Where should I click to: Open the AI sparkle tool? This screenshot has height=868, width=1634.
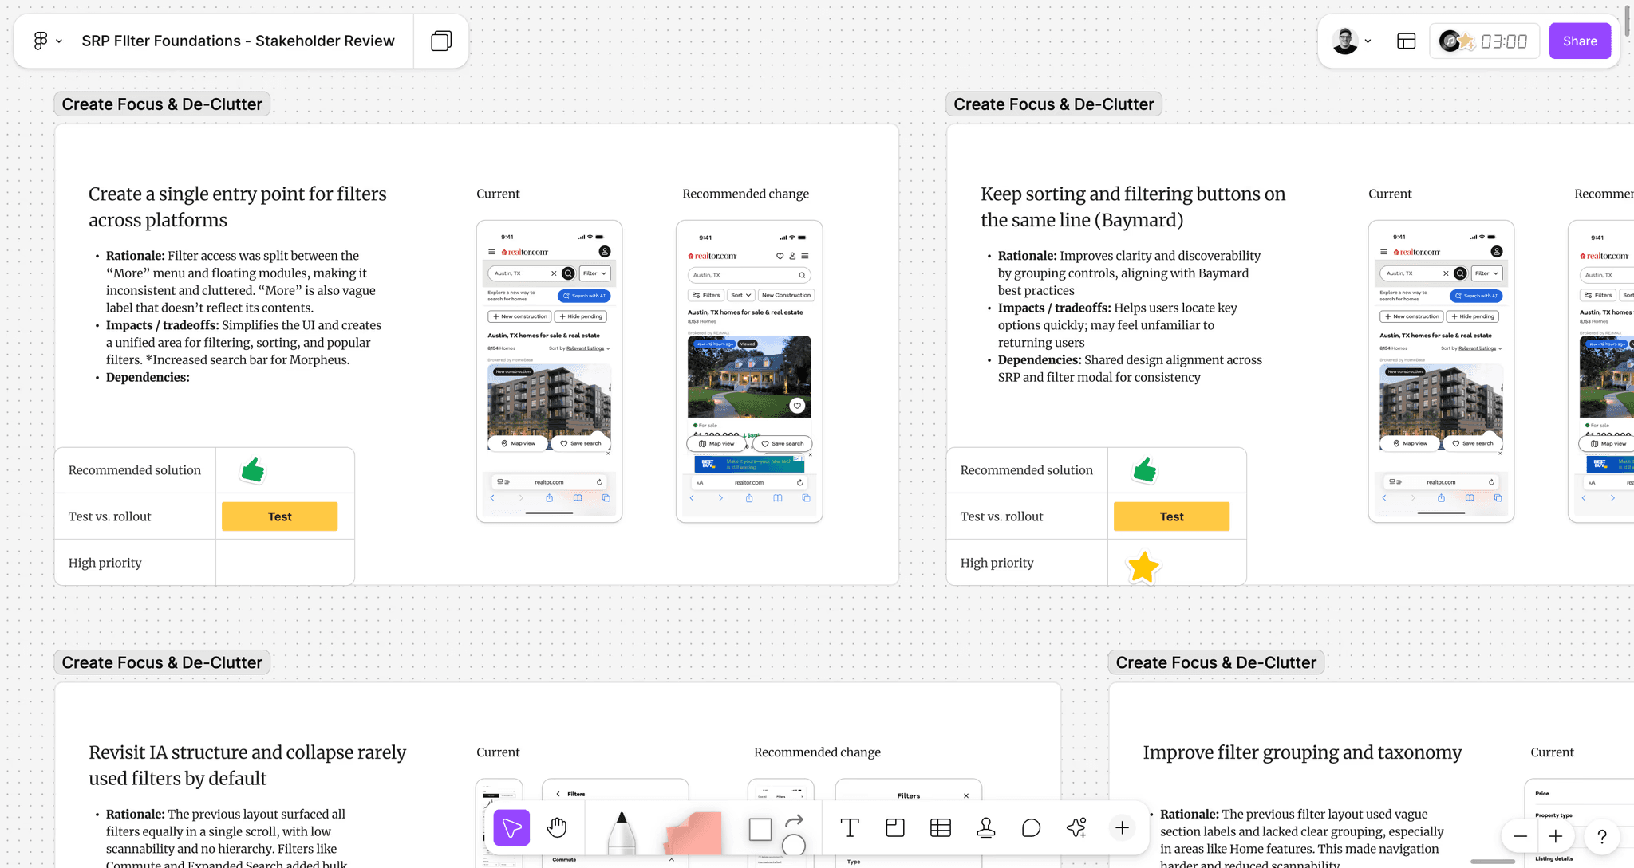[x=1076, y=828]
